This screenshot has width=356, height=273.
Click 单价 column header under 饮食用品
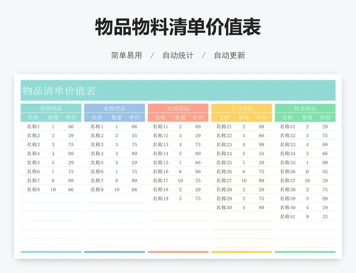325,118
